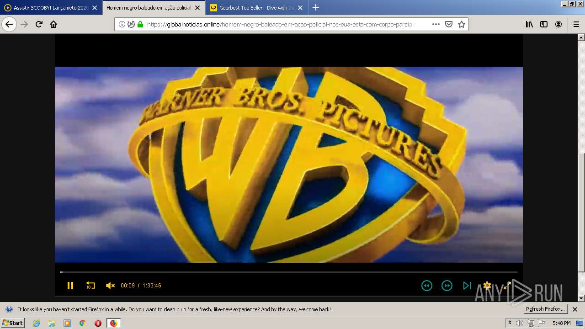Open video player settings gear
This screenshot has height=329, width=585.
487,286
